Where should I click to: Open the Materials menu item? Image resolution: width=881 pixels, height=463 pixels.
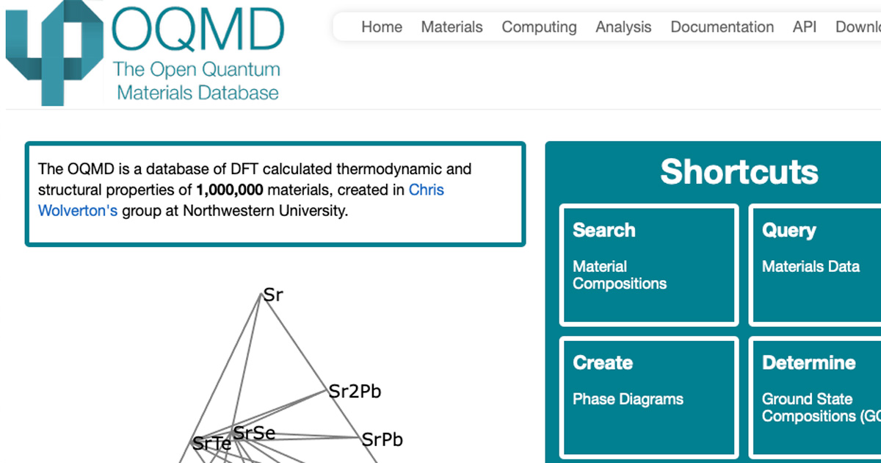click(x=452, y=26)
